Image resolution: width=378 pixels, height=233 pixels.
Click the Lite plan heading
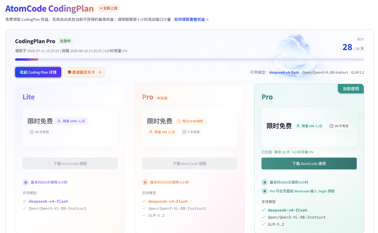tap(28, 97)
